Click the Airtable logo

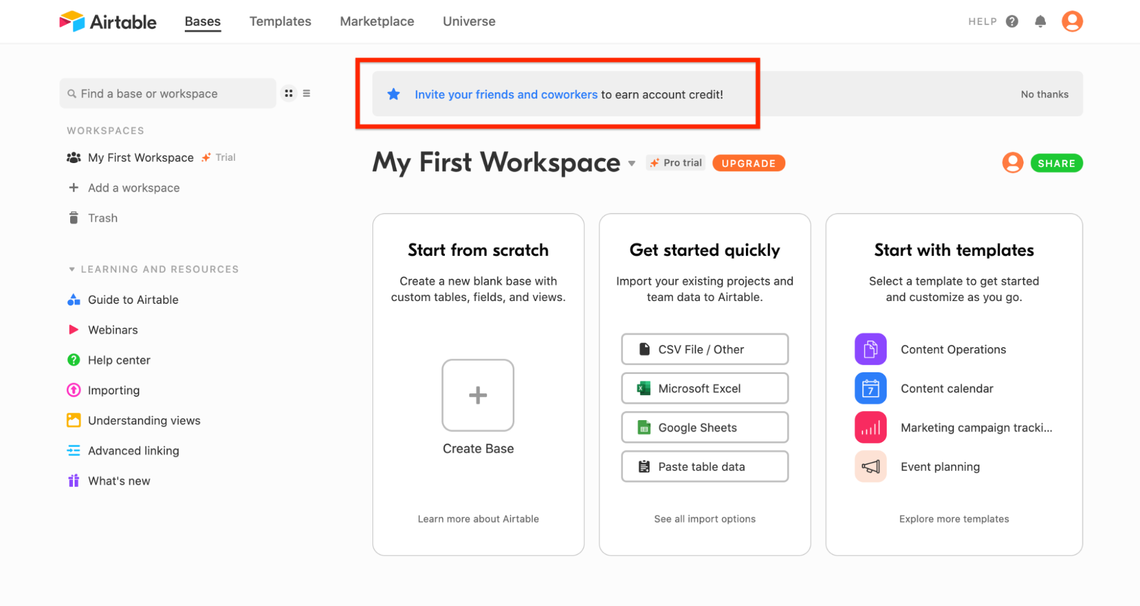(108, 22)
